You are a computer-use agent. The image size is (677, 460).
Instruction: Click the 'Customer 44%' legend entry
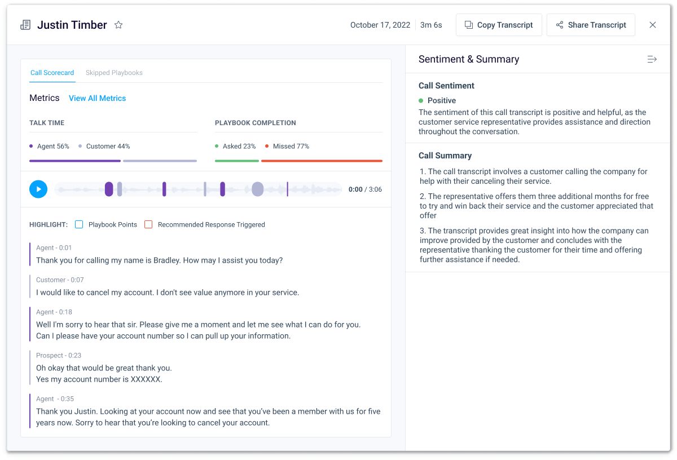click(104, 146)
